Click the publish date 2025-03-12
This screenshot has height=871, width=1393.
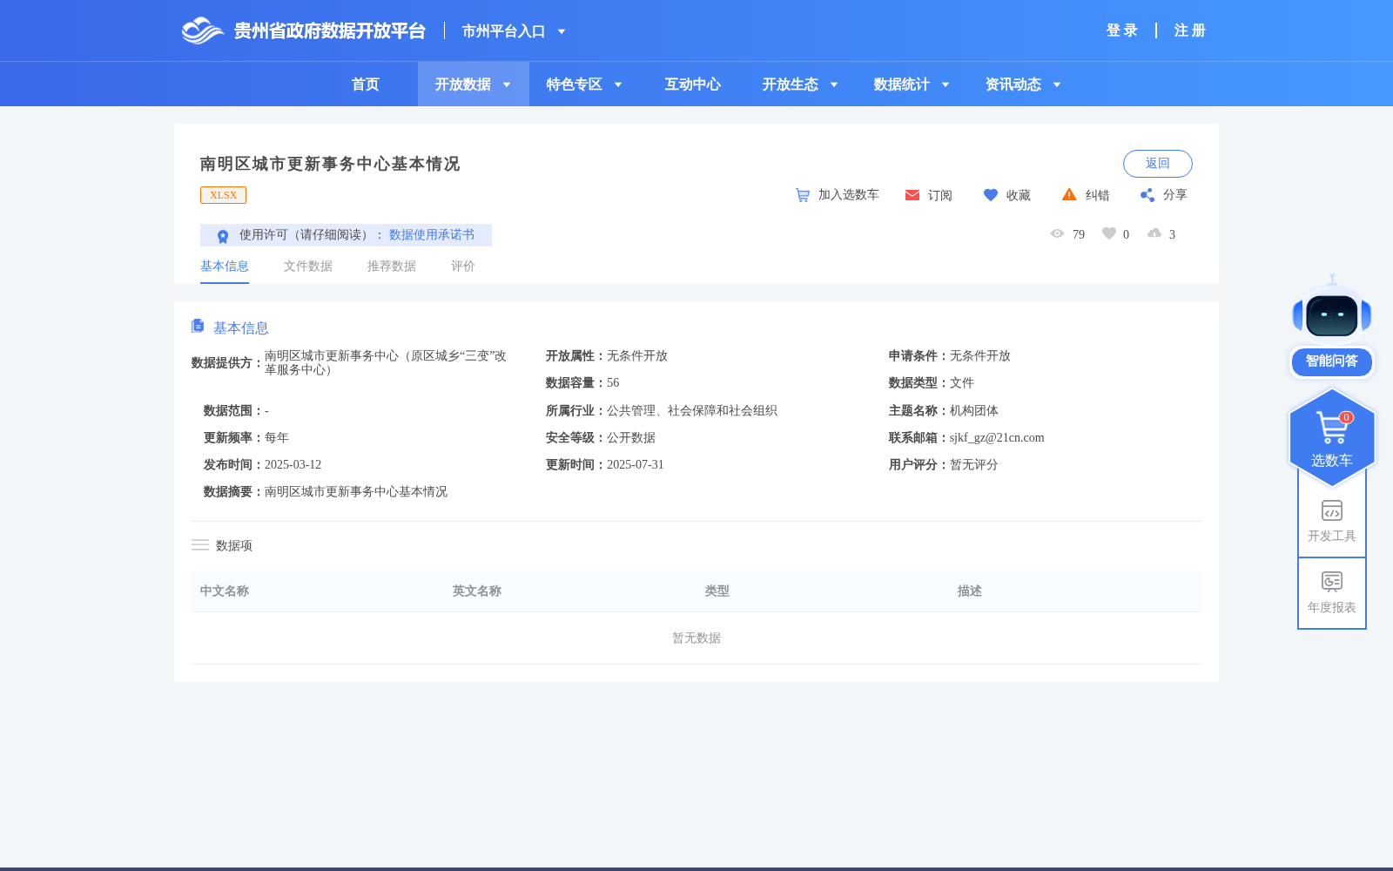pos(293,465)
